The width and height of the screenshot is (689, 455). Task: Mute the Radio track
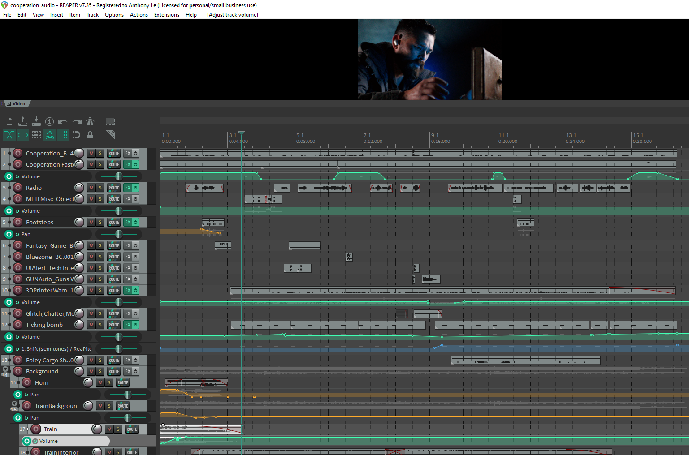91,188
